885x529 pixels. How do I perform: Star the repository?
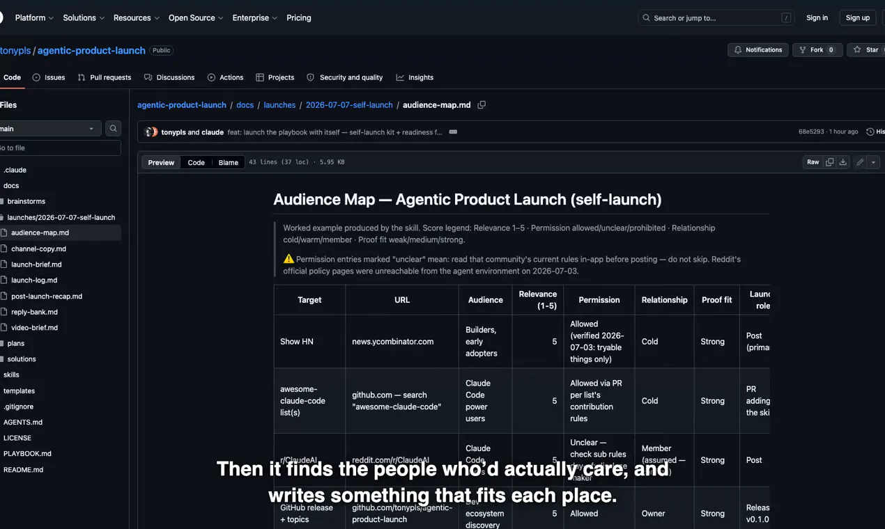pyautogui.click(x=866, y=50)
